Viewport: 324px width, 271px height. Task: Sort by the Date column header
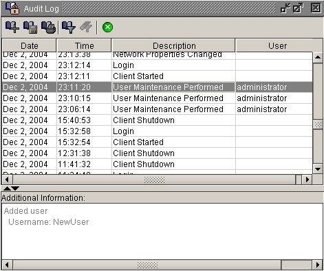click(29, 45)
